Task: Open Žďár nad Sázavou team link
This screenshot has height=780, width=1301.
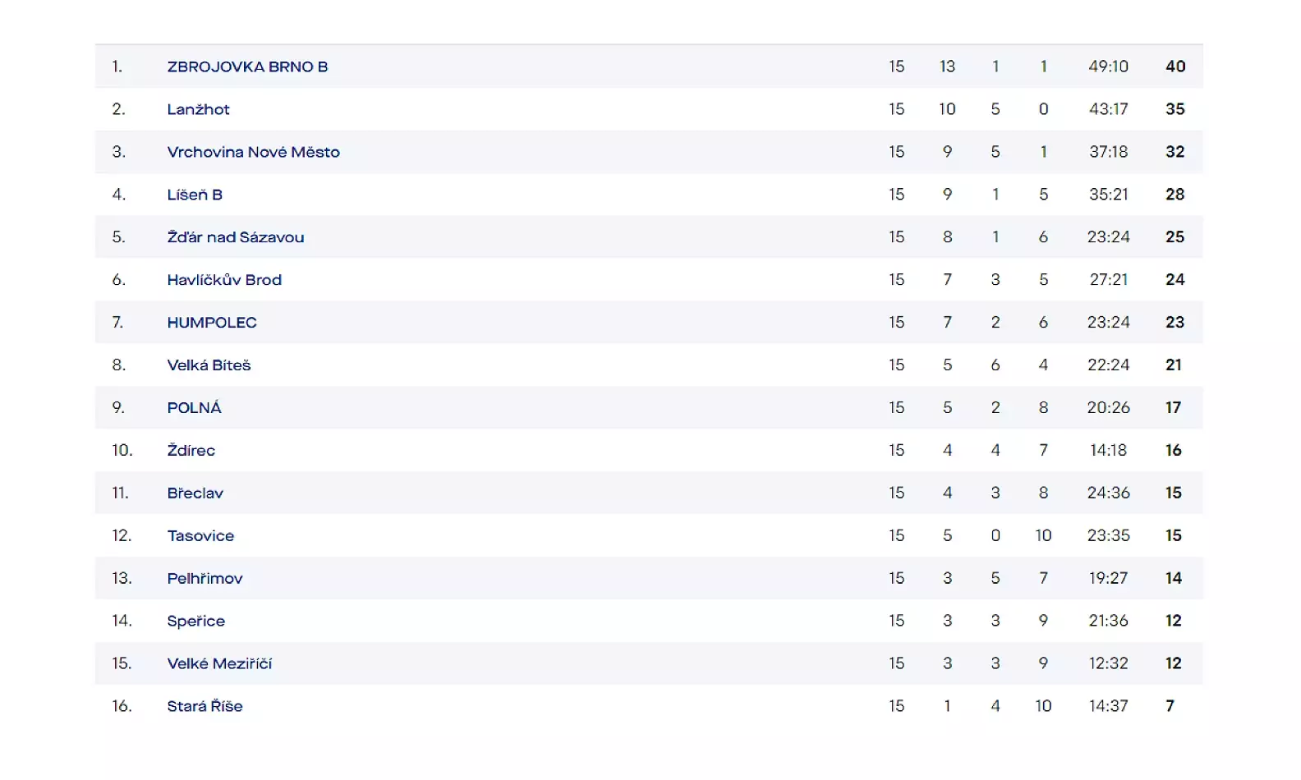Action: pos(235,237)
